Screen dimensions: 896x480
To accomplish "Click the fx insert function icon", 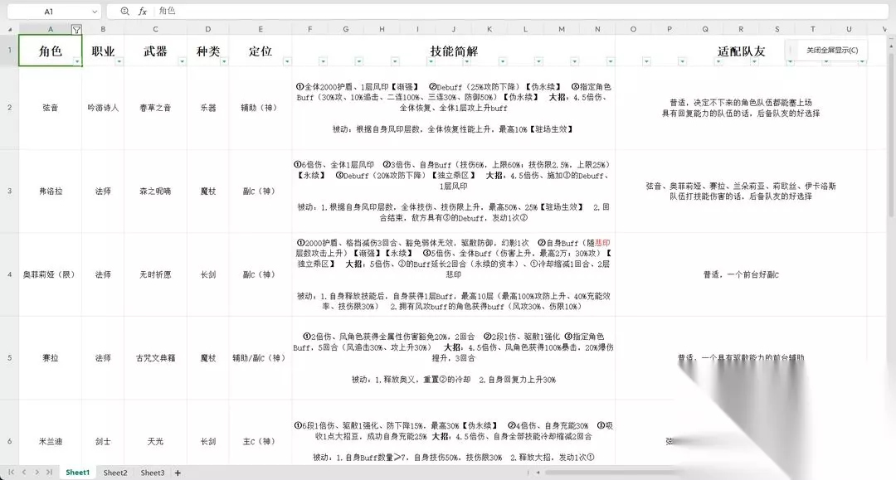I will (143, 12).
